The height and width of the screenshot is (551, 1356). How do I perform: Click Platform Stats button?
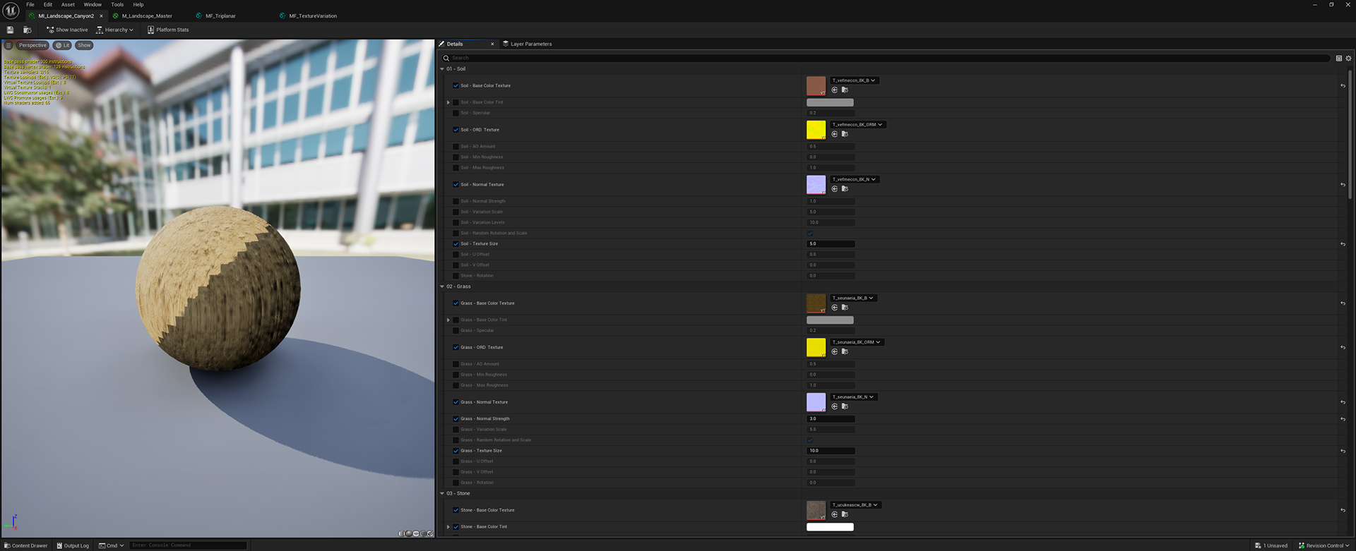point(168,30)
